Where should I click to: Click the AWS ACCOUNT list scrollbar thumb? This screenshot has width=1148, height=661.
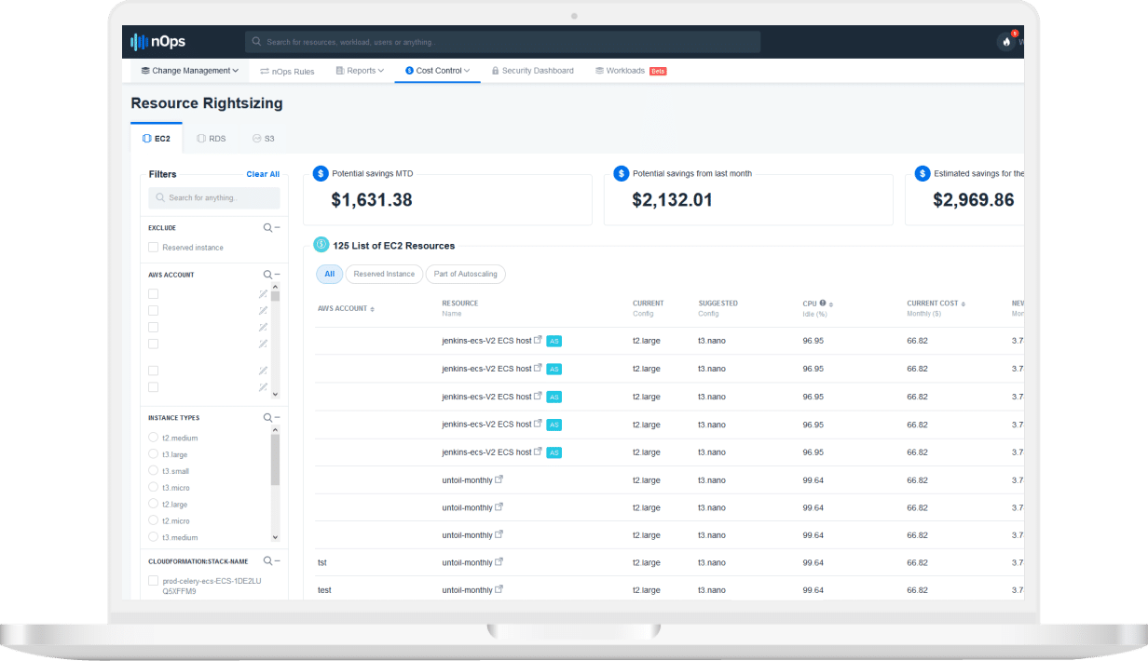coord(275,296)
